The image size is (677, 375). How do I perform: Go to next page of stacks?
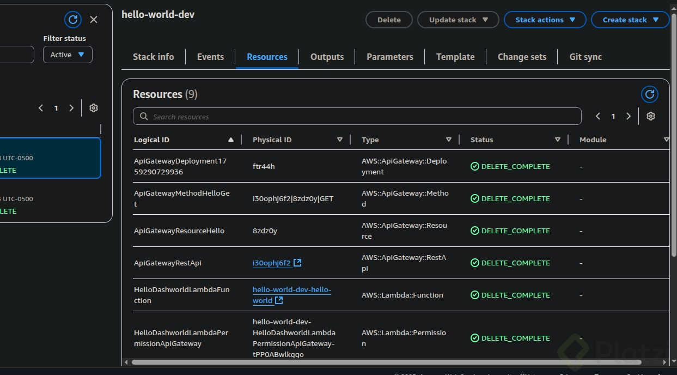(71, 108)
